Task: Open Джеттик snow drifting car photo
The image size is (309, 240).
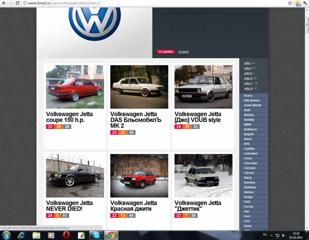Action: point(203,176)
